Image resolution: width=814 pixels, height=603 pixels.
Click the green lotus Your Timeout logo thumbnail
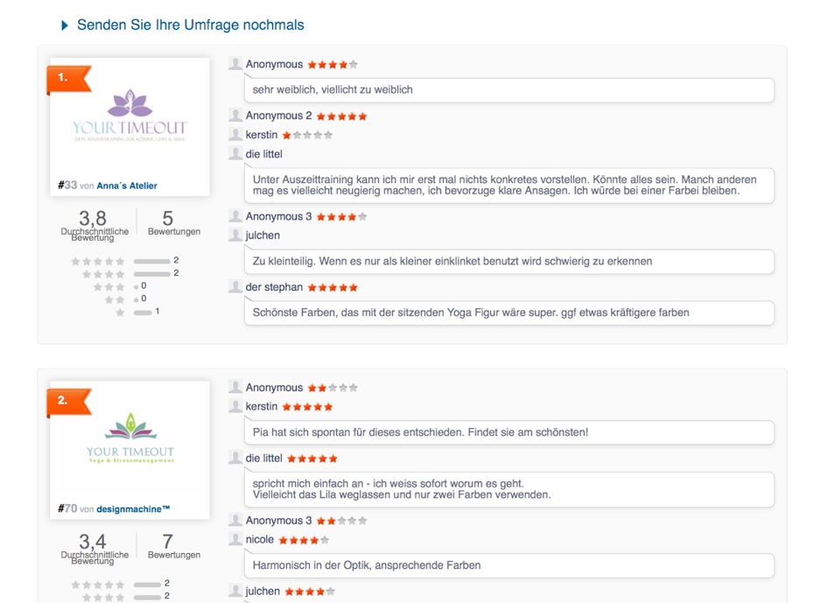coord(130,438)
